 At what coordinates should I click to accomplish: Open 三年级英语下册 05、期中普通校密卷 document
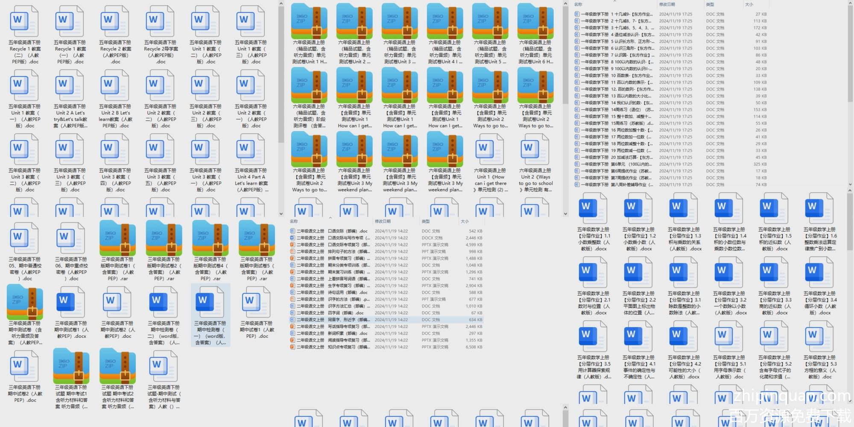coord(24,238)
